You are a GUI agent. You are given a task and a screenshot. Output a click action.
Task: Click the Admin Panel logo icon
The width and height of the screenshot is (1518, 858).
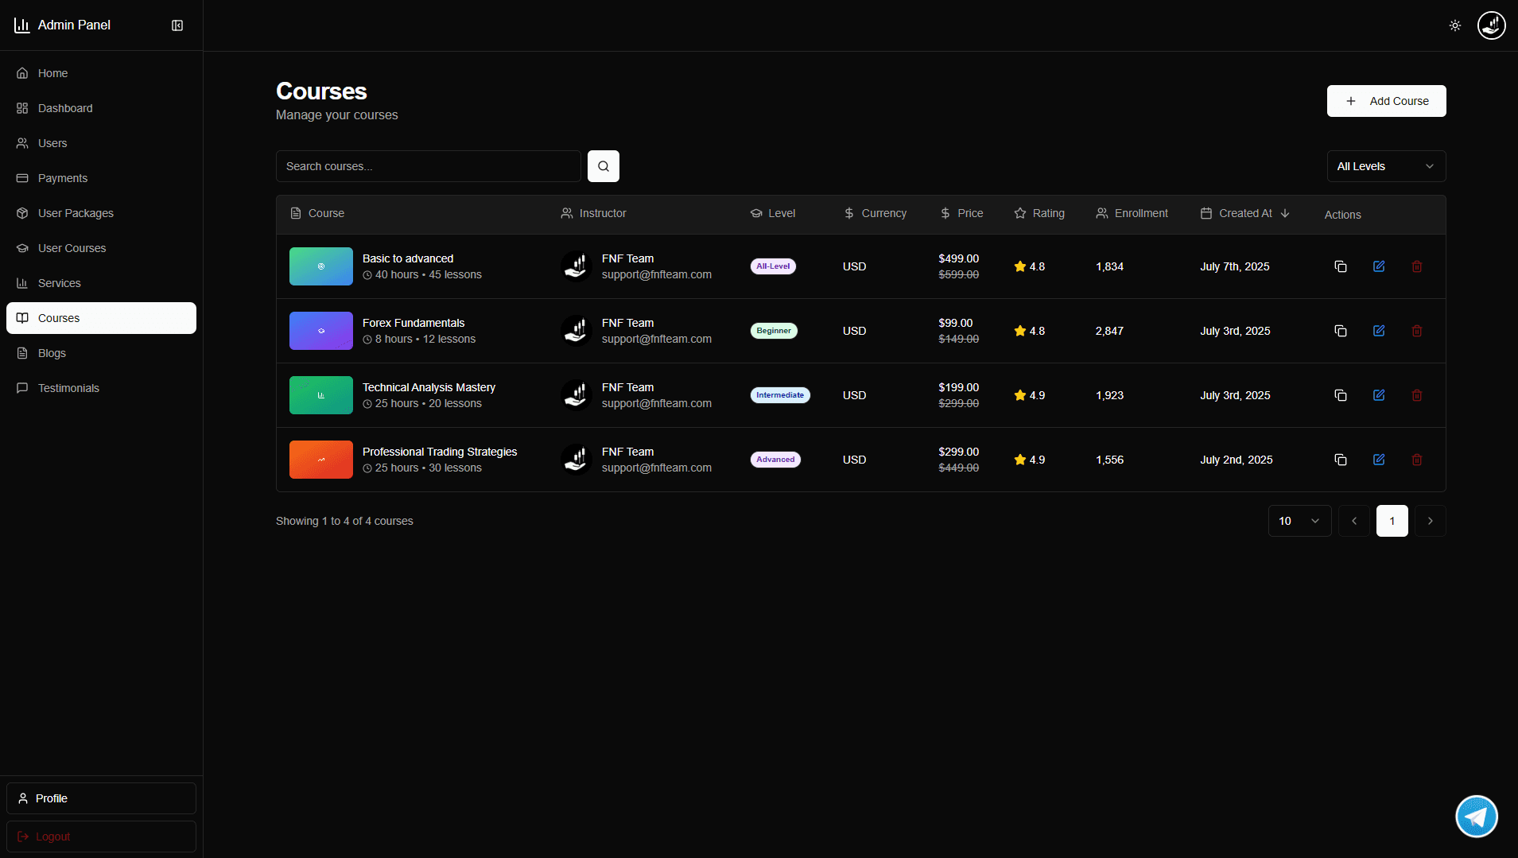(x=22, y=25)
